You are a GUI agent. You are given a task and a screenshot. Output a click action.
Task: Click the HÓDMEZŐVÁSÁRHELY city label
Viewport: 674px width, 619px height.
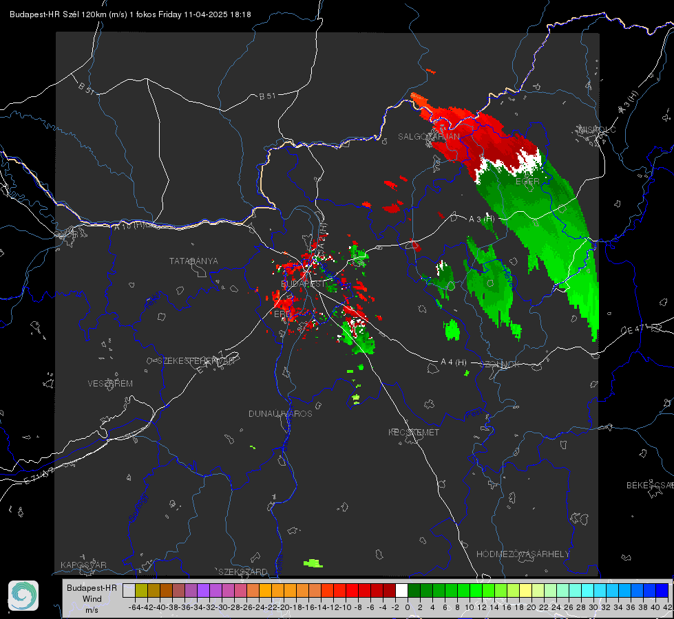click(x=523, y=554)
